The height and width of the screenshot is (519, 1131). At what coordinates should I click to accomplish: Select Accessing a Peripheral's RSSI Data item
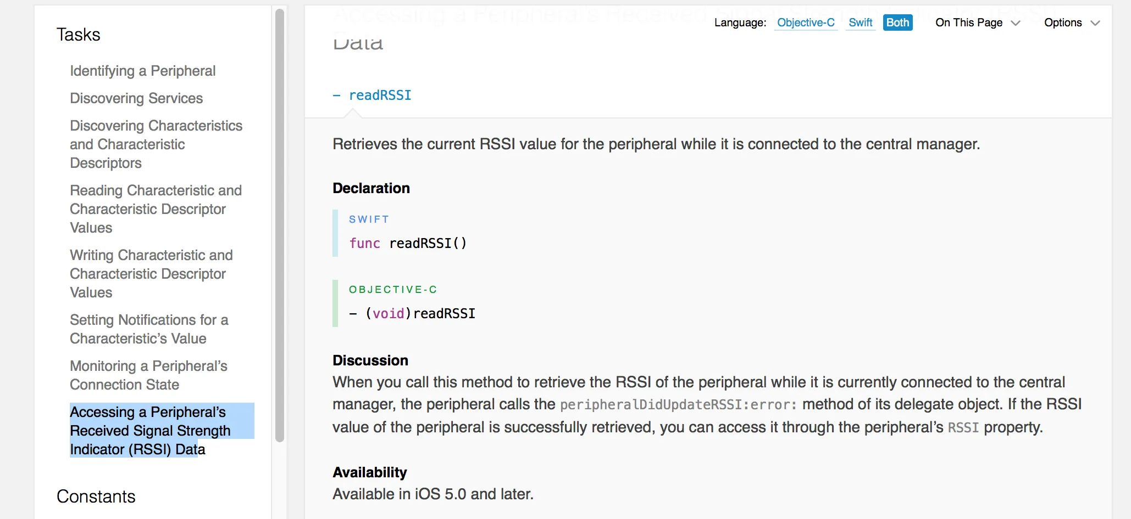150,431
